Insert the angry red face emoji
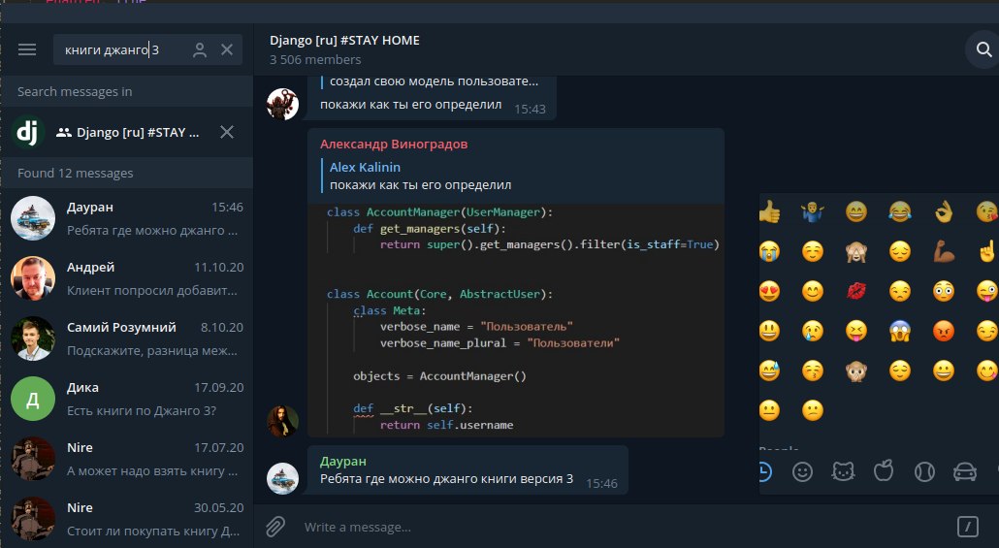999x548 pixels. (x=944, y=331)
